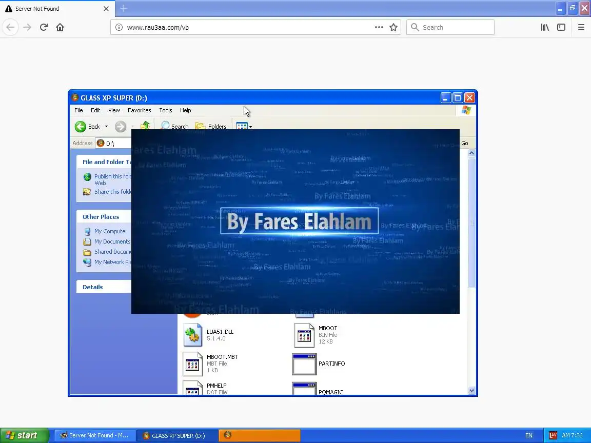Click the Other Places panel header
591x443 pixels.
click(x=104, y=216)
